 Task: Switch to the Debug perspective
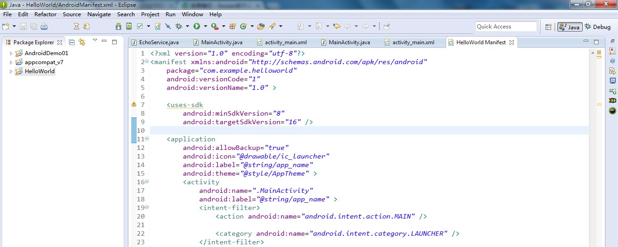click(598, 27)
